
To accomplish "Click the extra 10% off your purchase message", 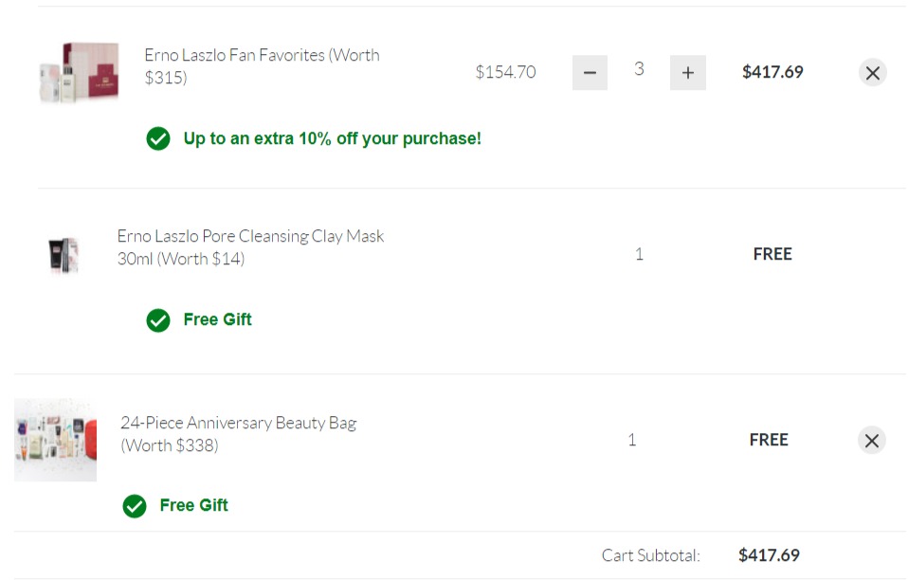I will coord(332,138).
